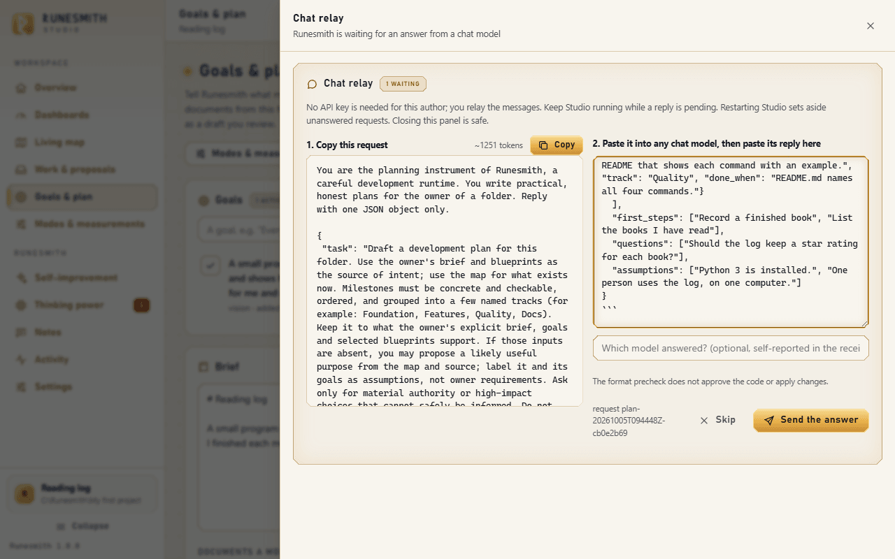Click the reply box resize grip

pos(864,323)
